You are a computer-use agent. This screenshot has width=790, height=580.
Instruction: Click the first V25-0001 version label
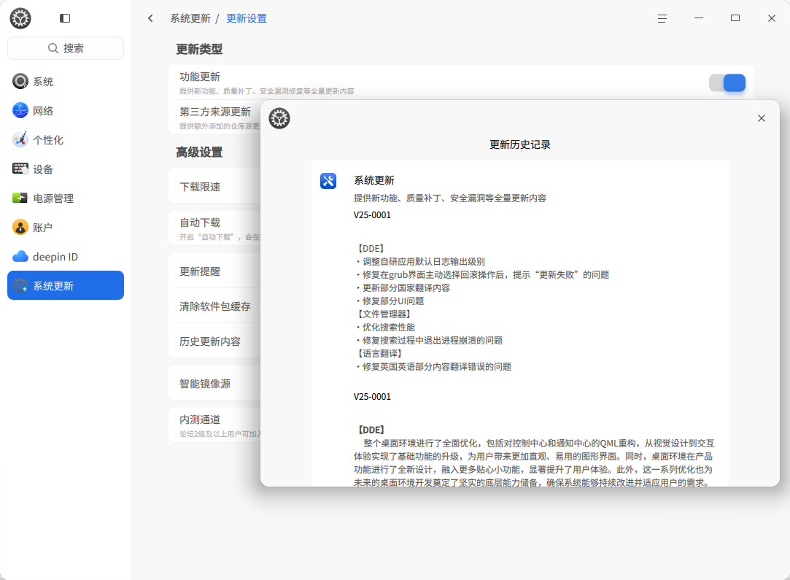tap(372, 214)
